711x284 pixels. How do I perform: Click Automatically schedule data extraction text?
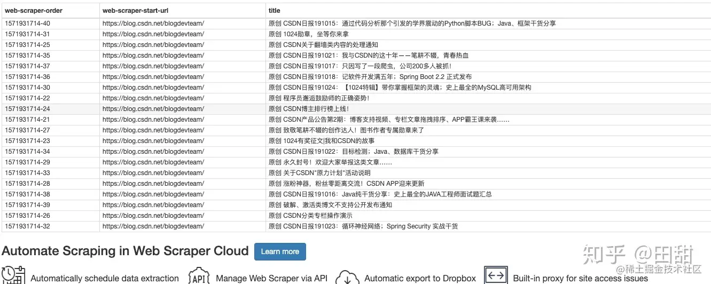point(105,278)
